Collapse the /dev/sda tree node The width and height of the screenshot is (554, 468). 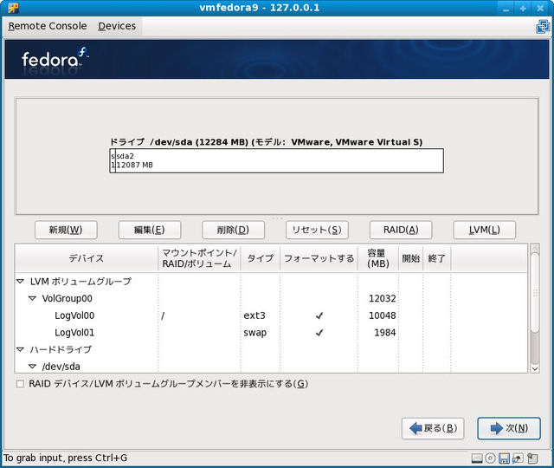(32, 367)
